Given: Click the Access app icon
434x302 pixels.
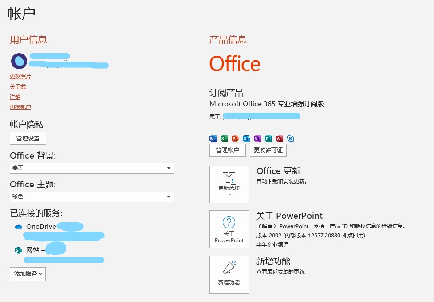Looking at the screenshot, I should coord(279,139).
